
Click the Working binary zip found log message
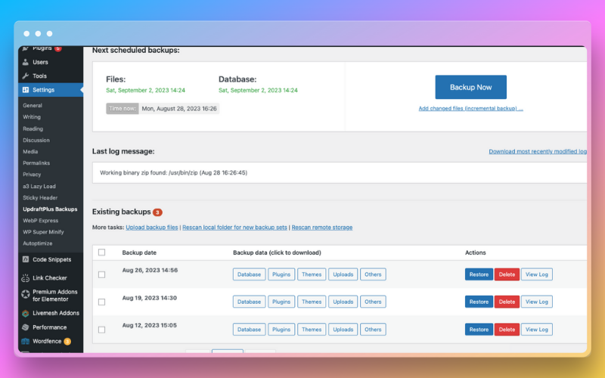click(x=174, y=173)
